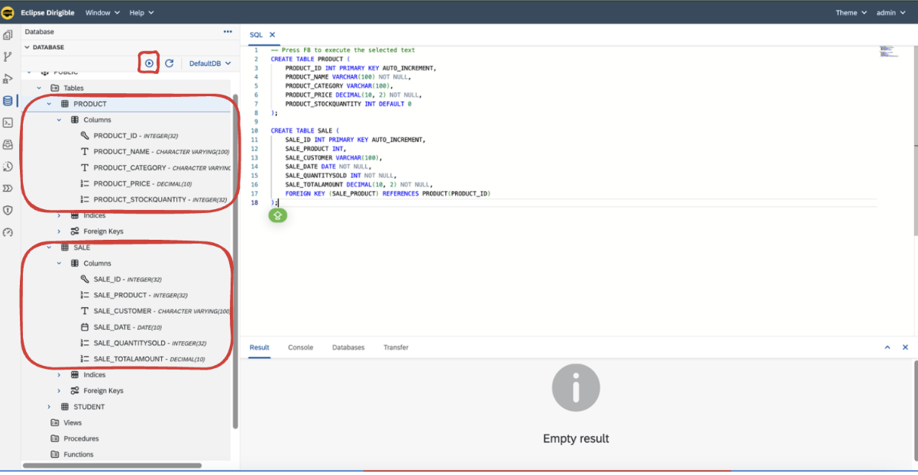Select the Functions node in the tree
Screen dimensions: 918x475
pyautogui.click(x=126, y=454)
